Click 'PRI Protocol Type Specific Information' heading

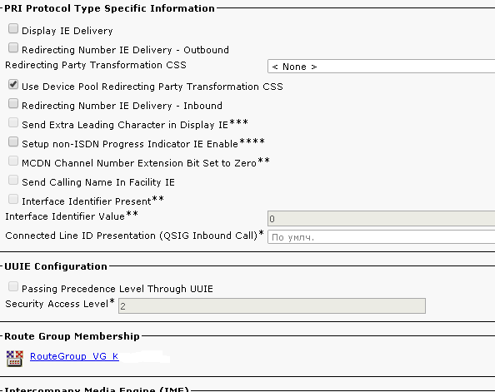tap(109, 8)
